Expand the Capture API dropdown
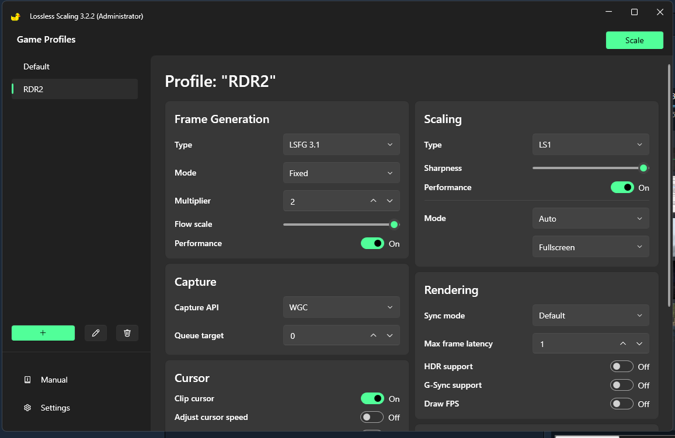Viewport: 675px width, 438px height. (341, 307)
